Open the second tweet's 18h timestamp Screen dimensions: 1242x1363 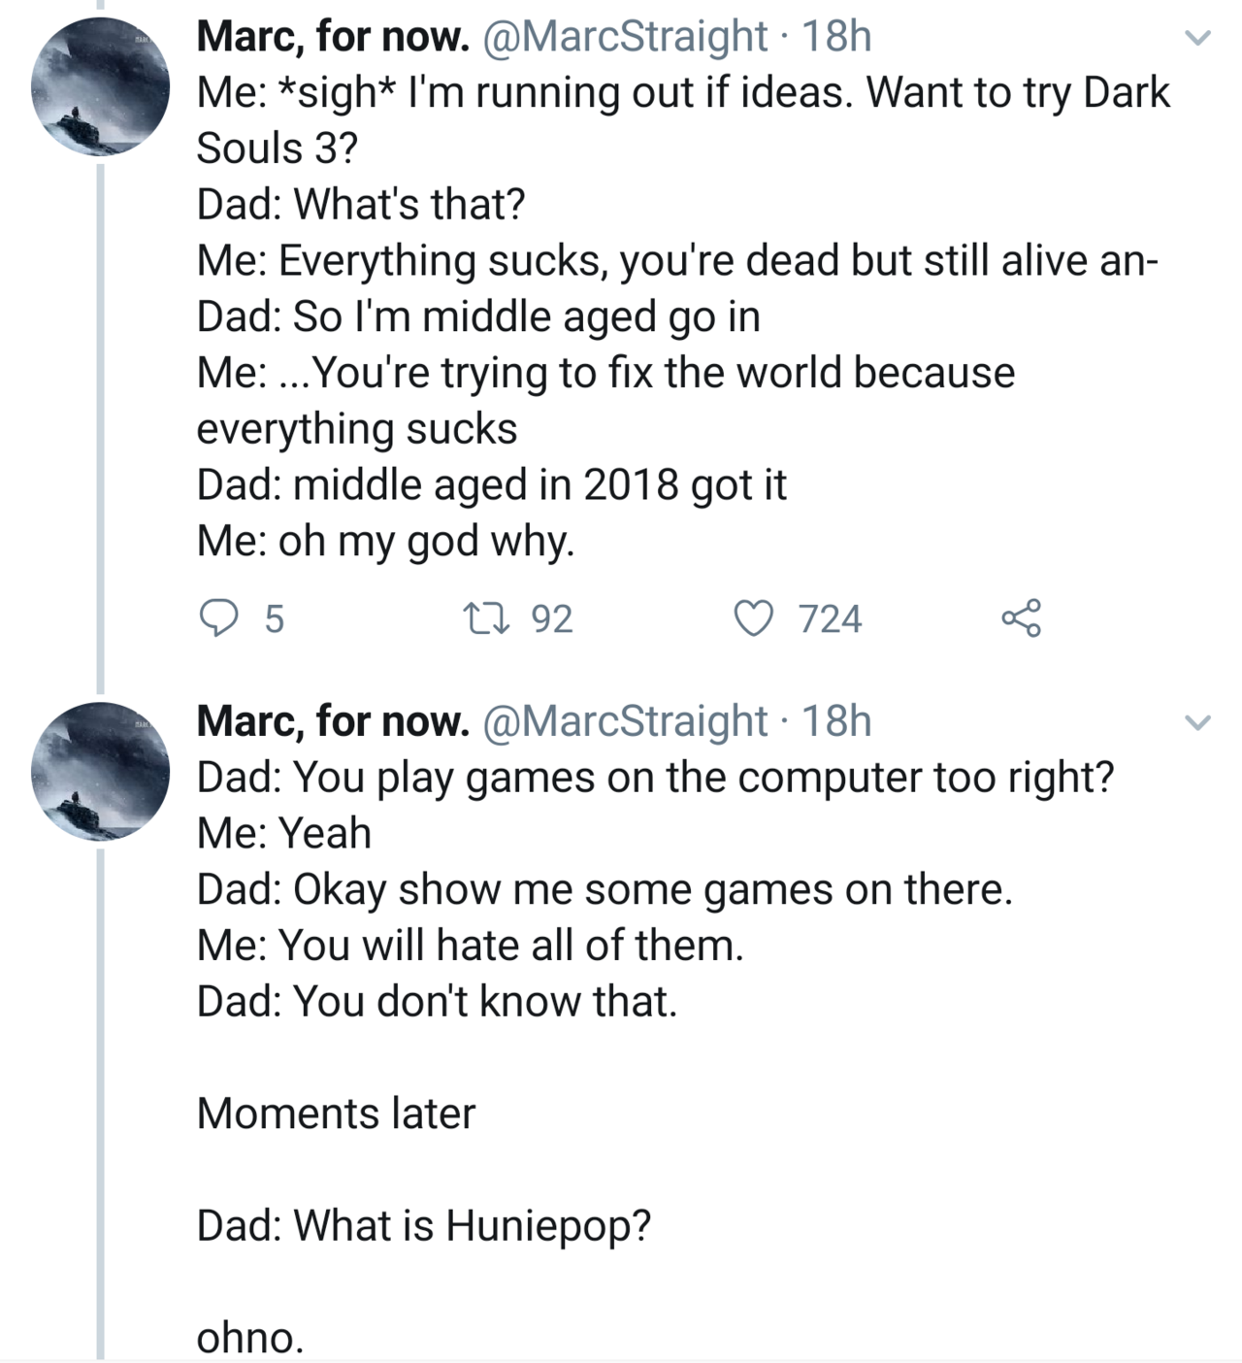(x=837, y=721)
